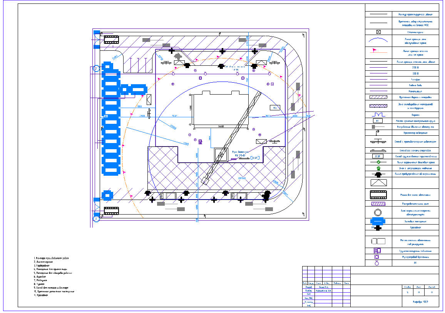Select the blue arc crane zone symbol in the legend
Image resolution: width=445 pixels, height=313 pixels.
pyautogui.click(x=378, y=40)
